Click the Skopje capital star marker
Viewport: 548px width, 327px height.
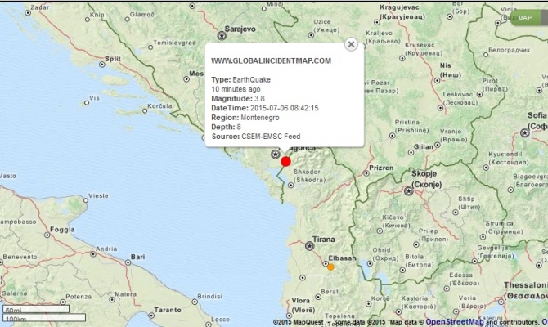click(408, 190)
